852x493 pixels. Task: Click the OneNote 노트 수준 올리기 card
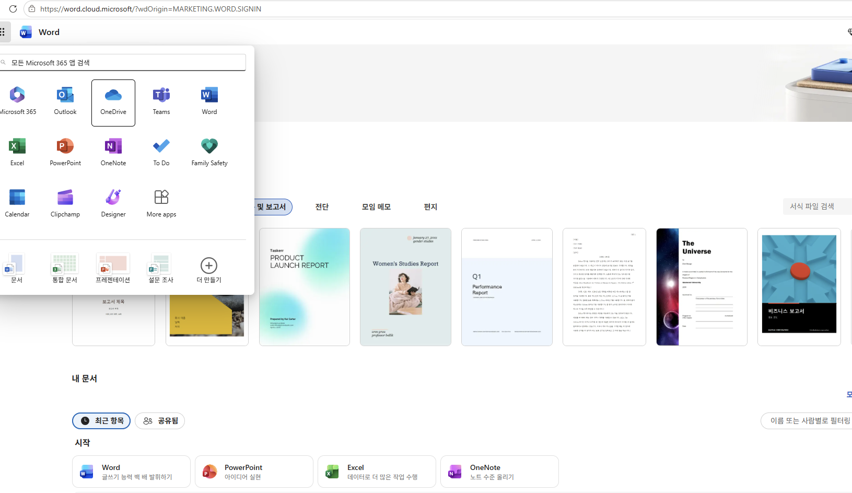click(499, 472)
